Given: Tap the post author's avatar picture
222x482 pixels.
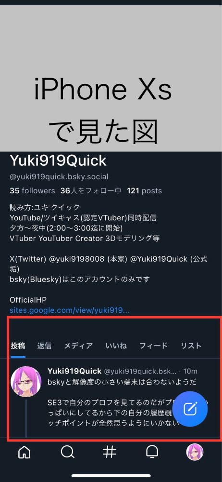Looking at the screenshot, I should [26, 381].
